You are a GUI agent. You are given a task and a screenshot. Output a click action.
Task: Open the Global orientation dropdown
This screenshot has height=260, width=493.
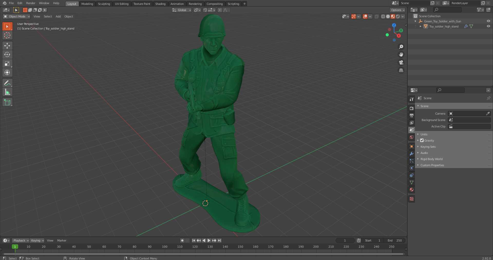click(x=182, y=10)
